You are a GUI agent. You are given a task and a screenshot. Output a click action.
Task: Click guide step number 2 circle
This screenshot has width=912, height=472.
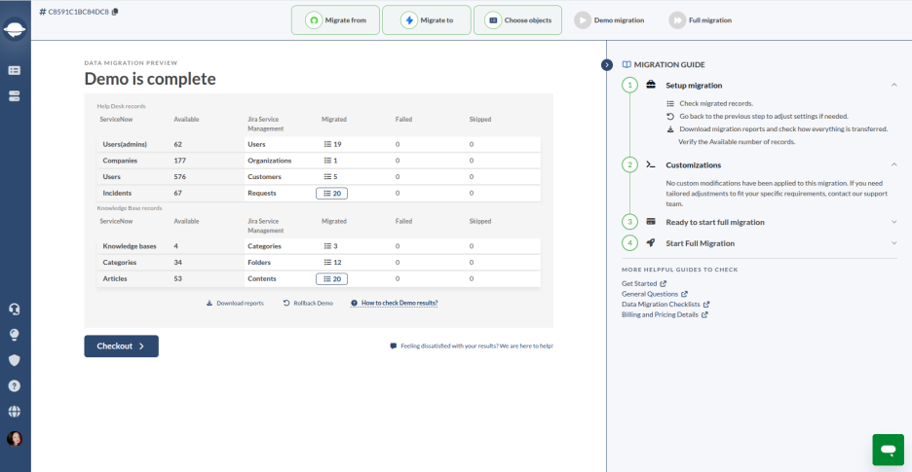coord(629,165)
